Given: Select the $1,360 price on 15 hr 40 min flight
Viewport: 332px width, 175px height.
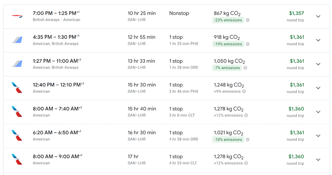Looking at the screenshot, I should tap(296, 109).
